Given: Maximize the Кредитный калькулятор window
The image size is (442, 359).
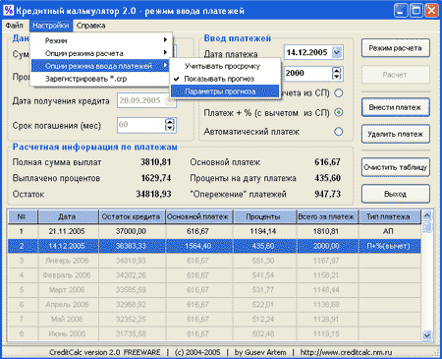Looking at the screenshot, I should pos(416,11).
